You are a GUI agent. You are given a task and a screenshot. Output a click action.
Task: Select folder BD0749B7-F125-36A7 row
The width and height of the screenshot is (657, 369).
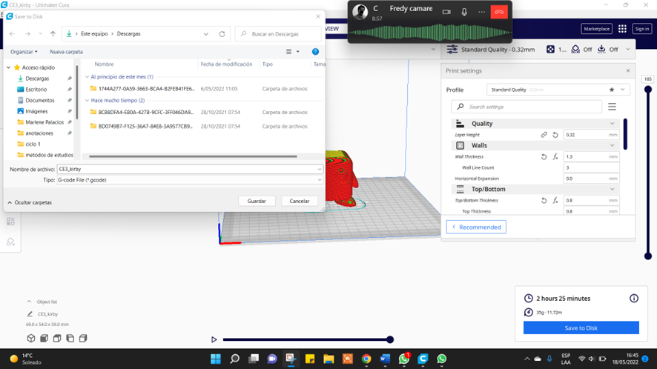tap(201, 126)
